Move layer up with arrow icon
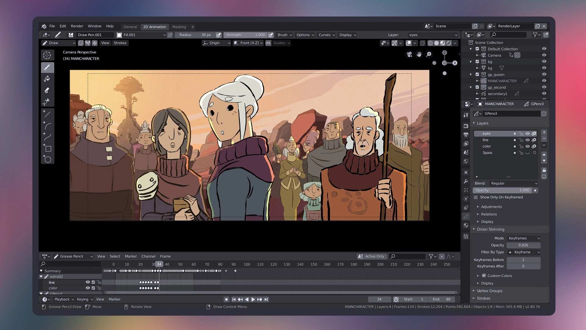 544,154
